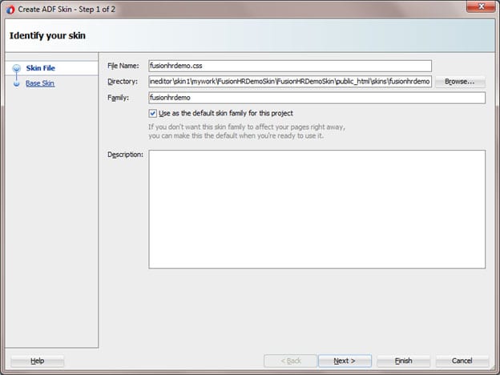Cancel the skin creation wizard

[x=462, y=361]
